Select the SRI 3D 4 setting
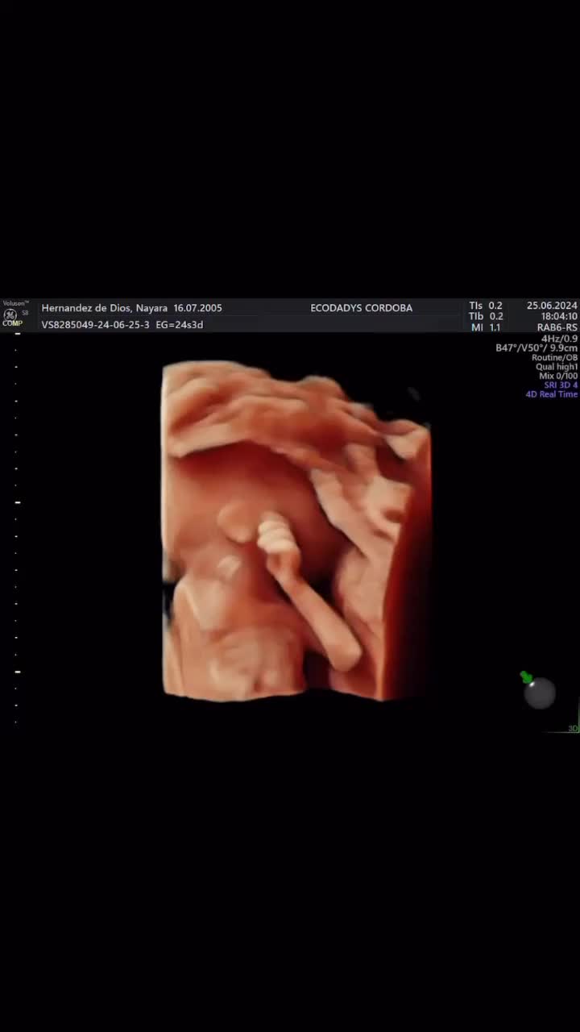580x1032 pixels. 561,385
